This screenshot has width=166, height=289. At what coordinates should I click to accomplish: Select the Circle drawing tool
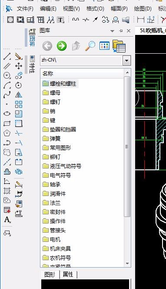[7, 76]
